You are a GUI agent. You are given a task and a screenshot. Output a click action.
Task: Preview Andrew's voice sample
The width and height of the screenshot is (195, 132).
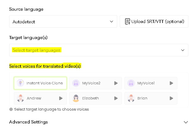pyautogui.click(x=61, y=98)
